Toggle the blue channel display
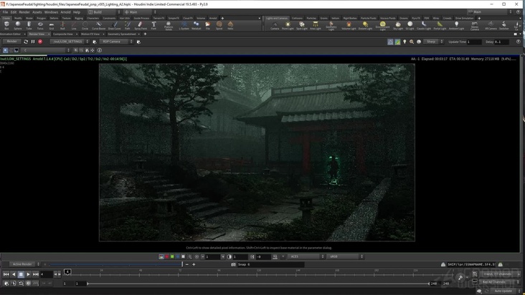The height and width of the screenshot is (295, 525). pyautogui.click(x=177, y=256)
